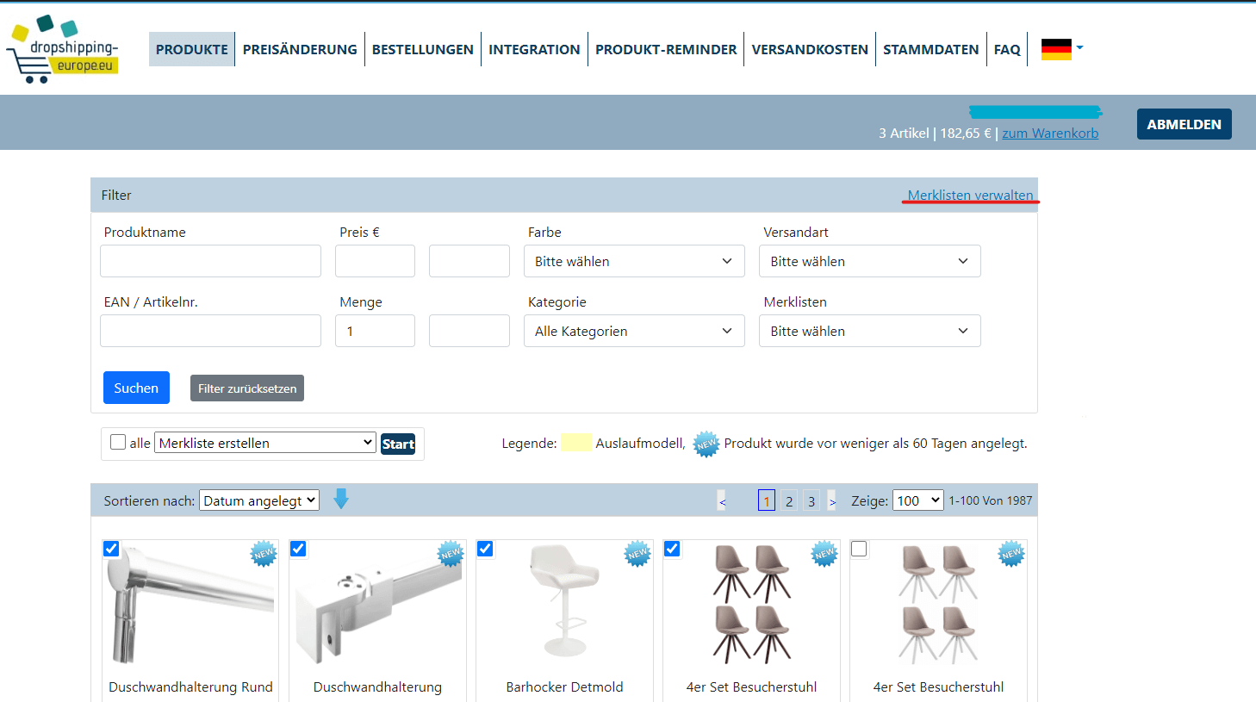This screenshot has width=1256, height=702.
Task: Click NEW badge on Duschwandhalterung Rund
Action: click(x=264, y=554)
